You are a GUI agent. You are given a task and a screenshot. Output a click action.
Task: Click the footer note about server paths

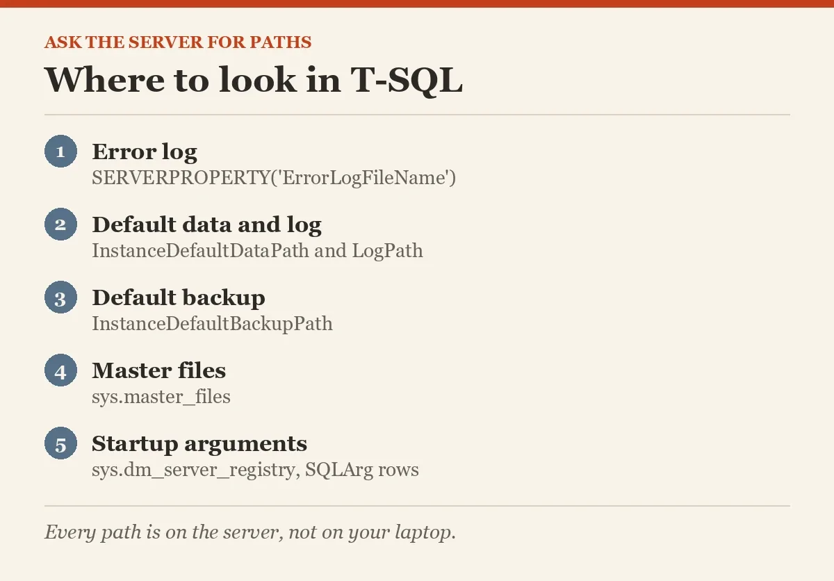tap(250, 533)
